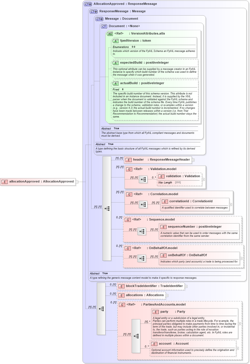Expand the blockTradeIdentifier : TradeIdentifier element
Viewport: 250px width, 364px height.
coord(186,286)
